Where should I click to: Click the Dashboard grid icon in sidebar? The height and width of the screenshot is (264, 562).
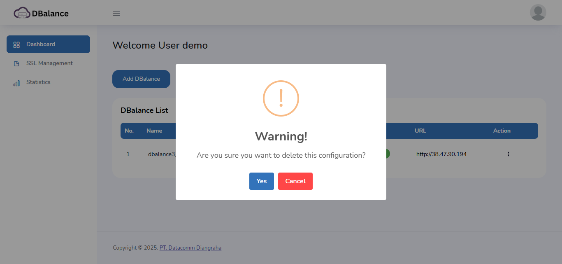(16, 44)
